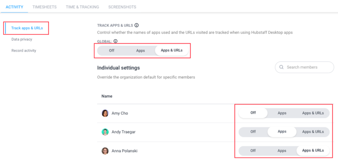Click Andy Traegar's avatar

click(x=105, y=132)
